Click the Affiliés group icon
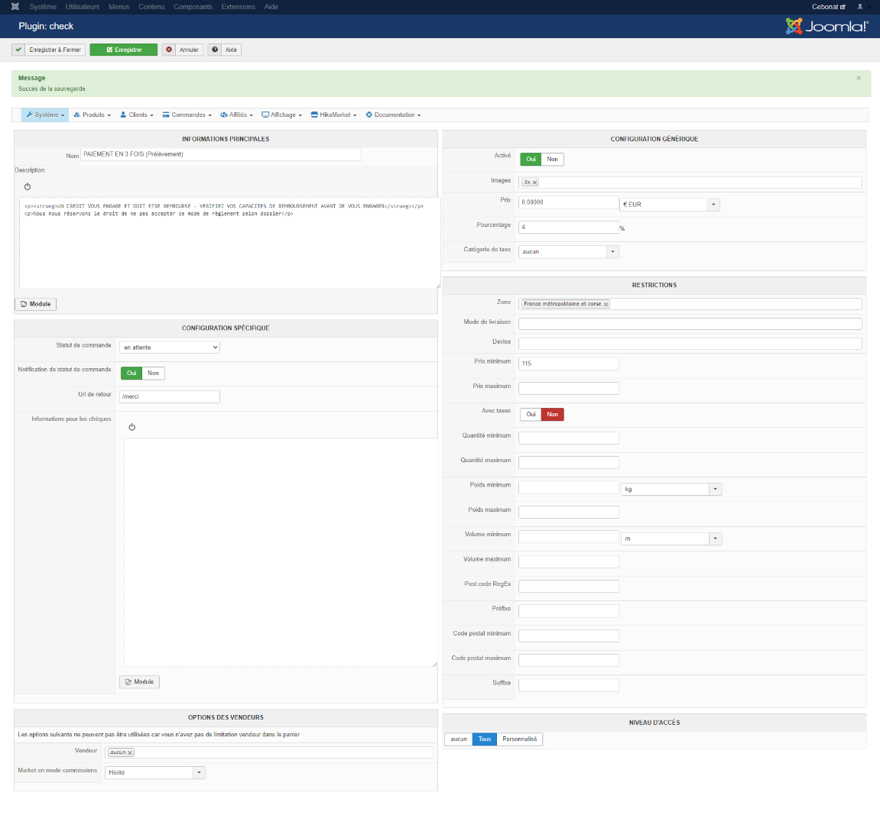Image resolution: width=880 pixels, height=825 pixels. tap(224, 115)
